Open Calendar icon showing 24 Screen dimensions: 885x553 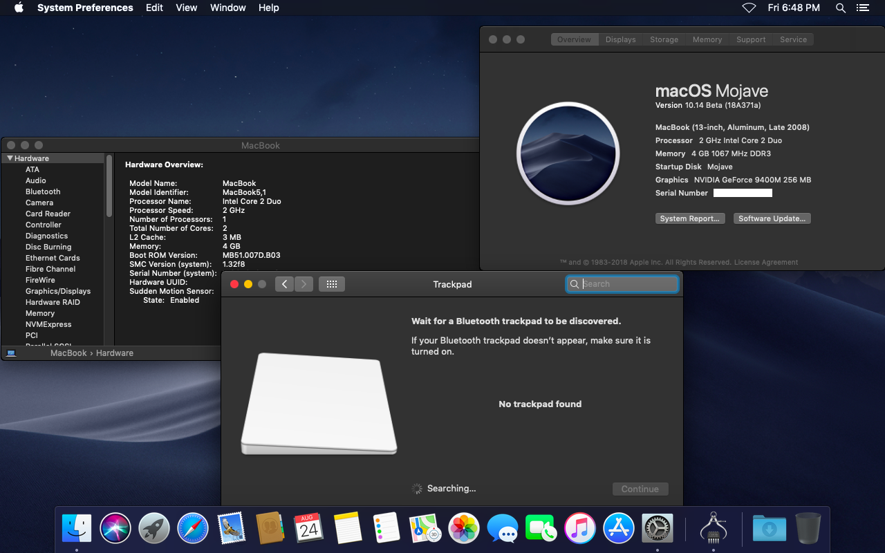click(x=309, y=529)
